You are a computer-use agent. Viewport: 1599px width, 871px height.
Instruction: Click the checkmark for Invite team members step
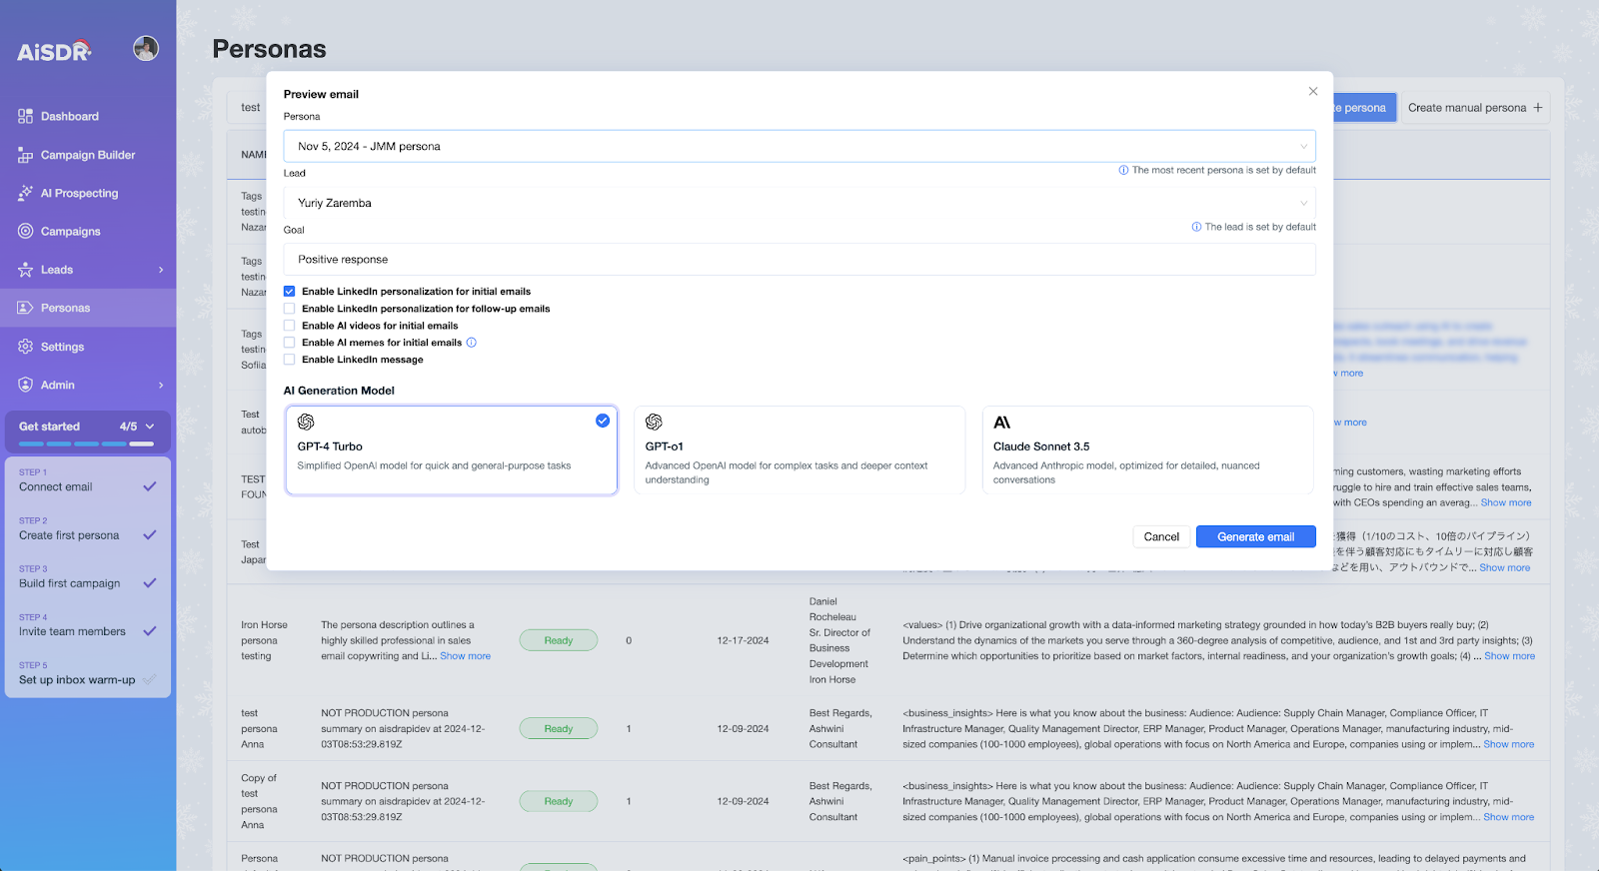[x=150, y=631]
